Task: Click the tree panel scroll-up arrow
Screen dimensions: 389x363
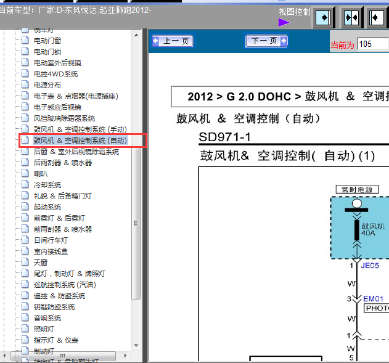Action: pos(136,35)
